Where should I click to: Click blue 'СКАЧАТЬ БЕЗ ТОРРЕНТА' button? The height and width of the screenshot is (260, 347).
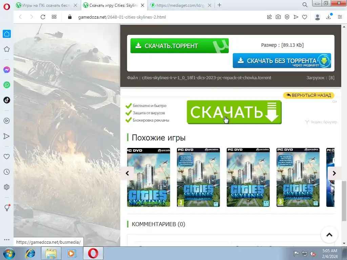coord(282,61)
